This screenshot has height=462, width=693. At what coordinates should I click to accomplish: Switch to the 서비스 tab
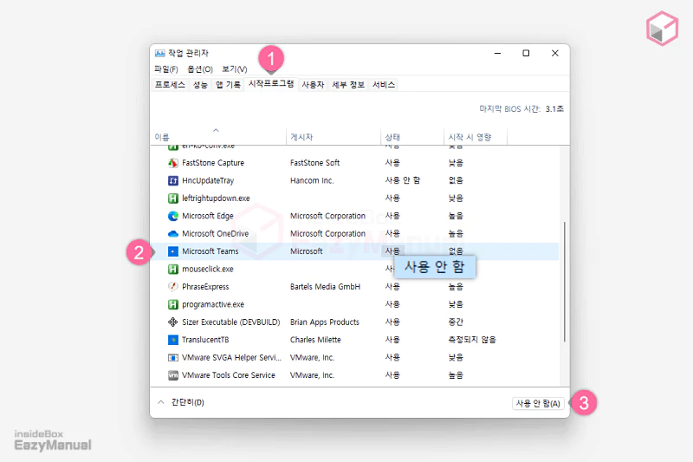383,85
